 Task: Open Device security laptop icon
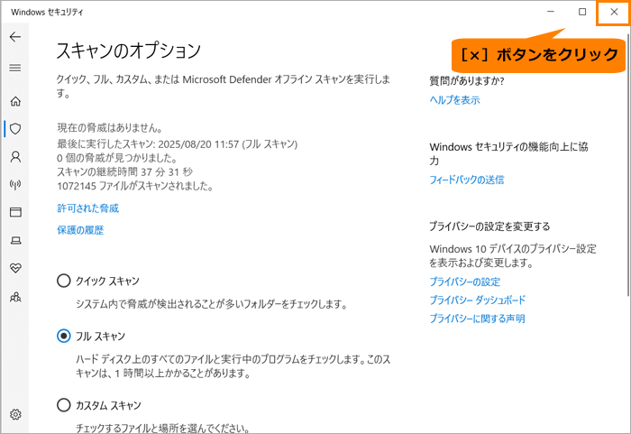point(15,241)
